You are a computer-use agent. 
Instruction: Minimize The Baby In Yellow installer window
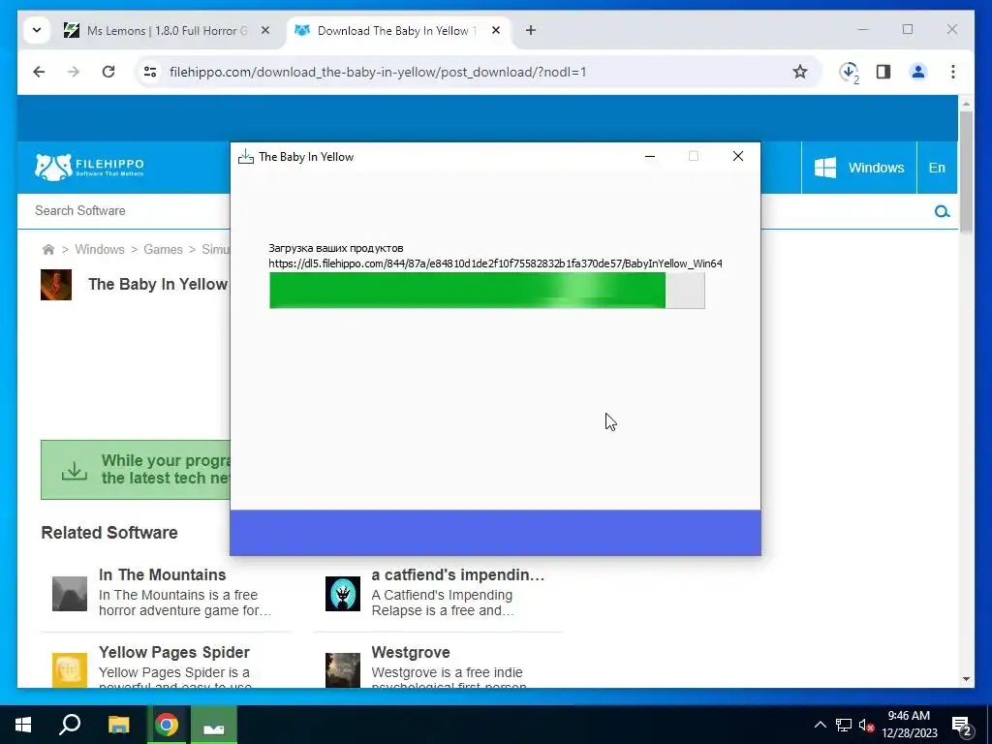coord(650,156)
